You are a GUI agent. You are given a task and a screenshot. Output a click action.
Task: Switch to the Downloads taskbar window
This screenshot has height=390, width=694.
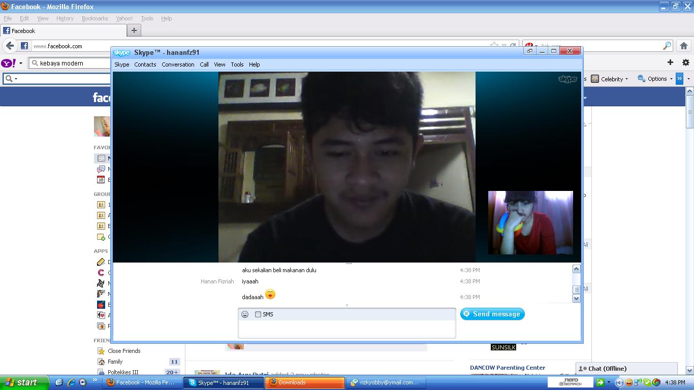pos(305,382)
